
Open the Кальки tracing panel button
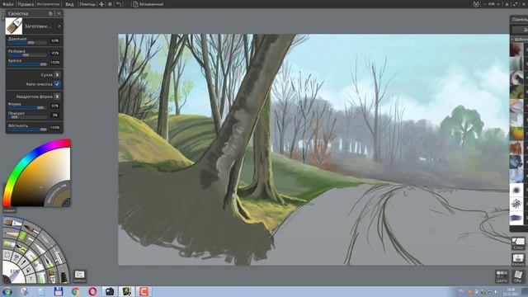[518, 260]
